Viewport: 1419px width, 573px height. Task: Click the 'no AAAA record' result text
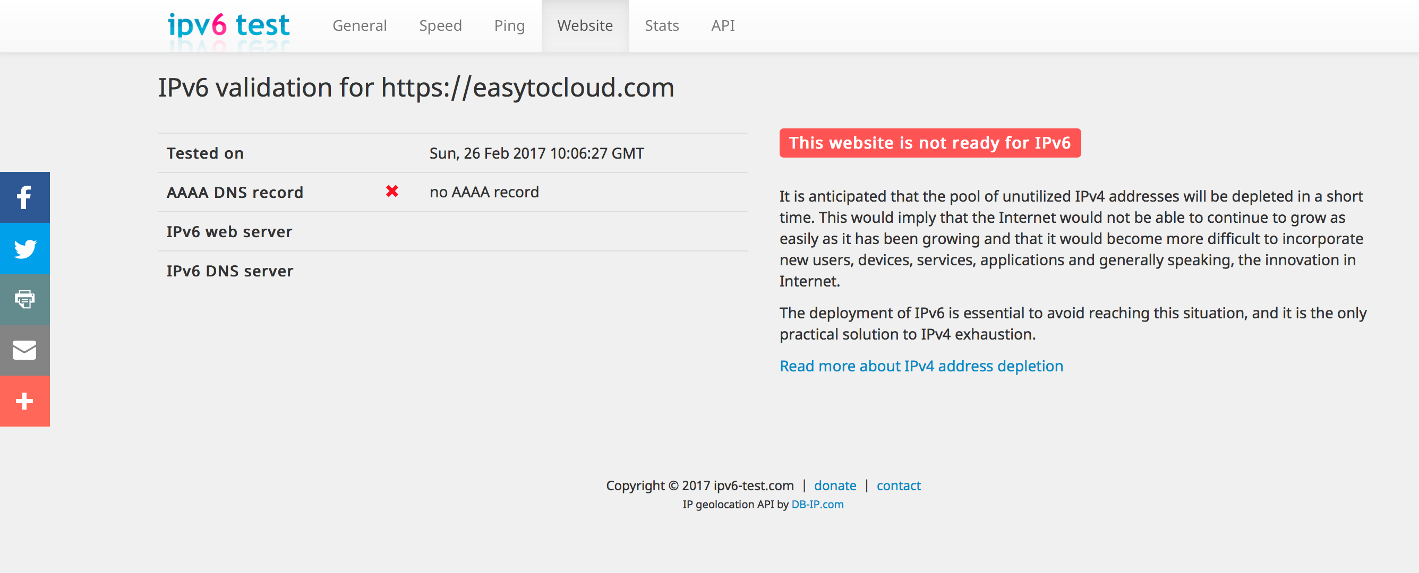(484, 192)
